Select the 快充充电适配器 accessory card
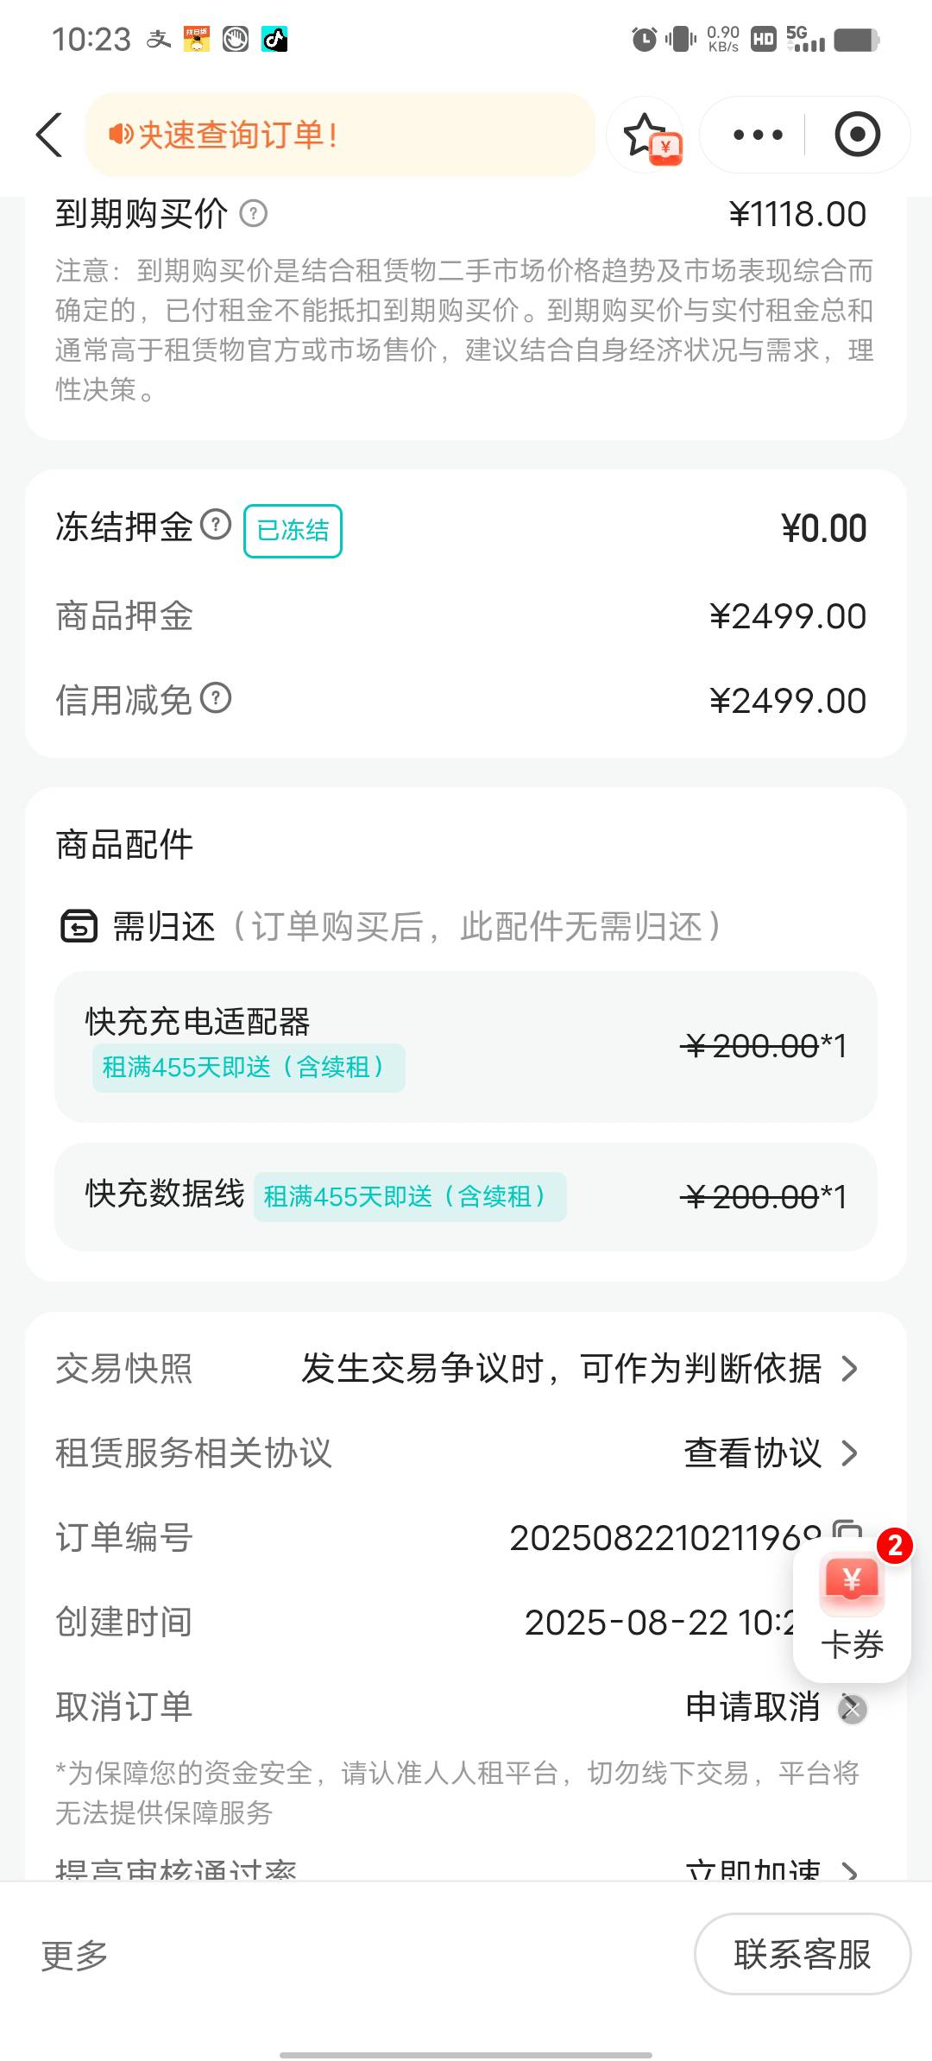The image size is (932, 2061). [x=466, y=1047]
